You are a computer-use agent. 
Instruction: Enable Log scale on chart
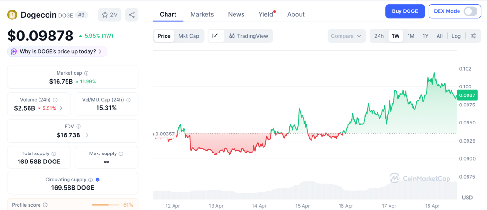456,36
